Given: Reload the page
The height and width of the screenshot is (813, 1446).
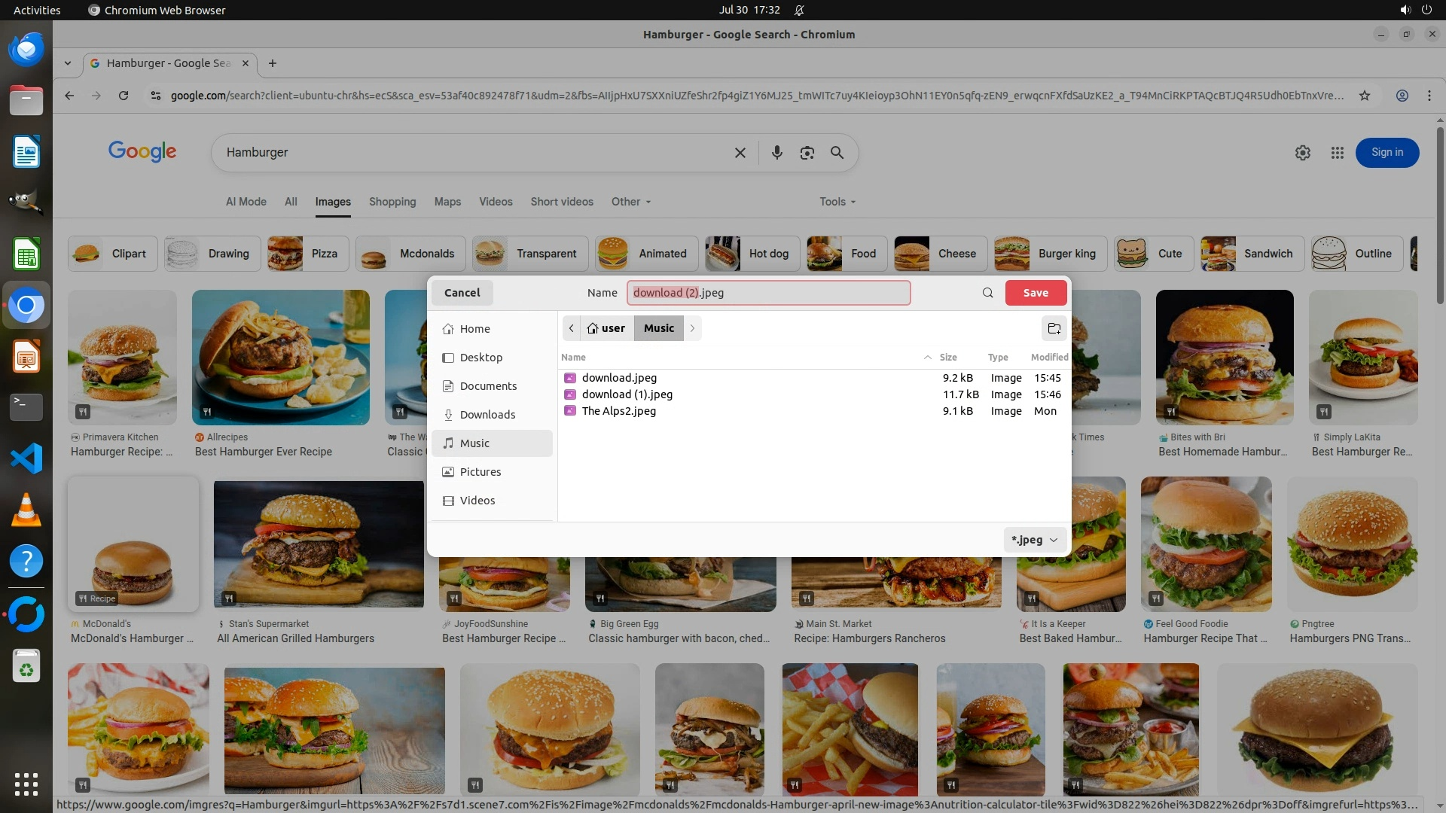Looking at the screenshot, I should click(x=124, y=96).
